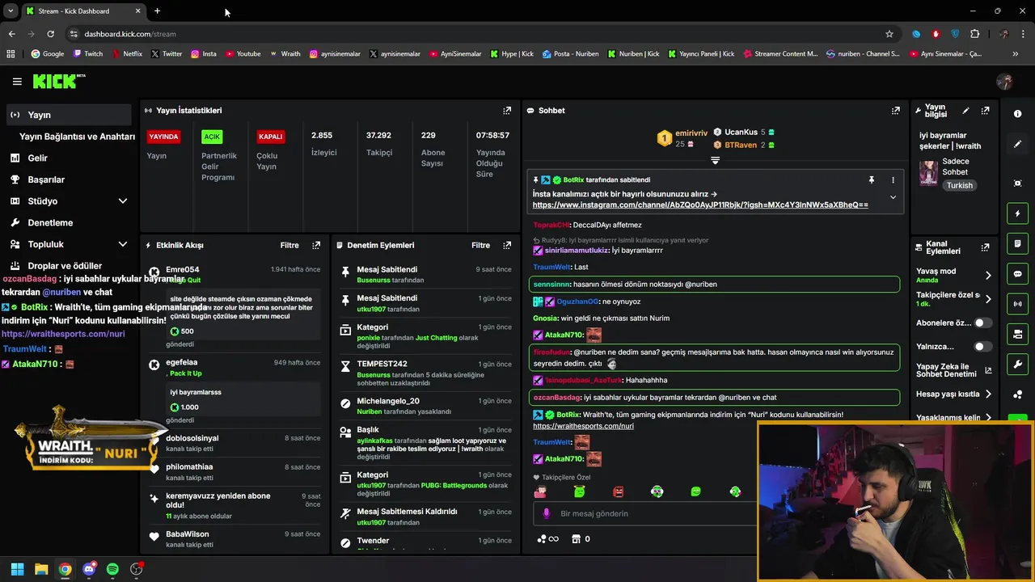The width and height of the screenshot is (1035, 582).
Task: Click the lightning bolt icon in the right sidebar
Action: click(1017, 213)
